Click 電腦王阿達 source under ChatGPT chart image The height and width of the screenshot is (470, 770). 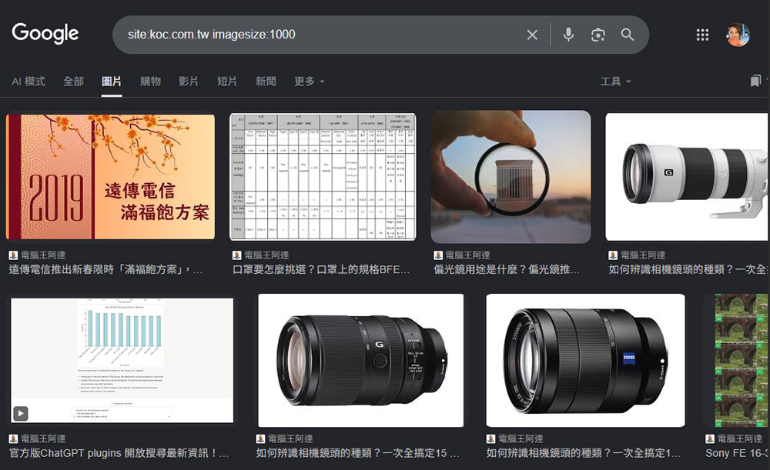[x=42, y=438]
